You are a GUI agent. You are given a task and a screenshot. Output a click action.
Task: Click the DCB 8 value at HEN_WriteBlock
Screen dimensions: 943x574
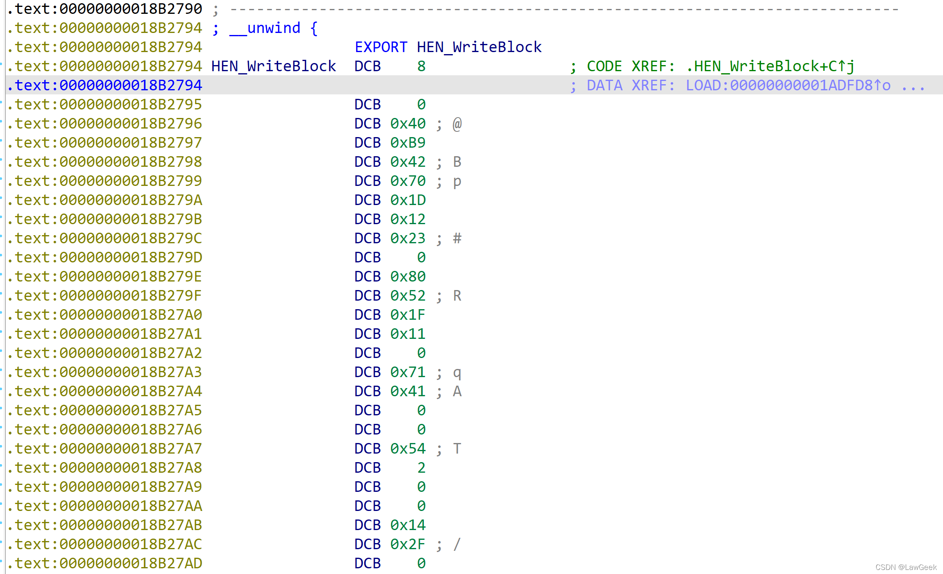pos(421,66)
